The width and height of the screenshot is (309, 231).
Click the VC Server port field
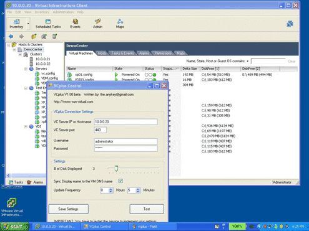101,130
